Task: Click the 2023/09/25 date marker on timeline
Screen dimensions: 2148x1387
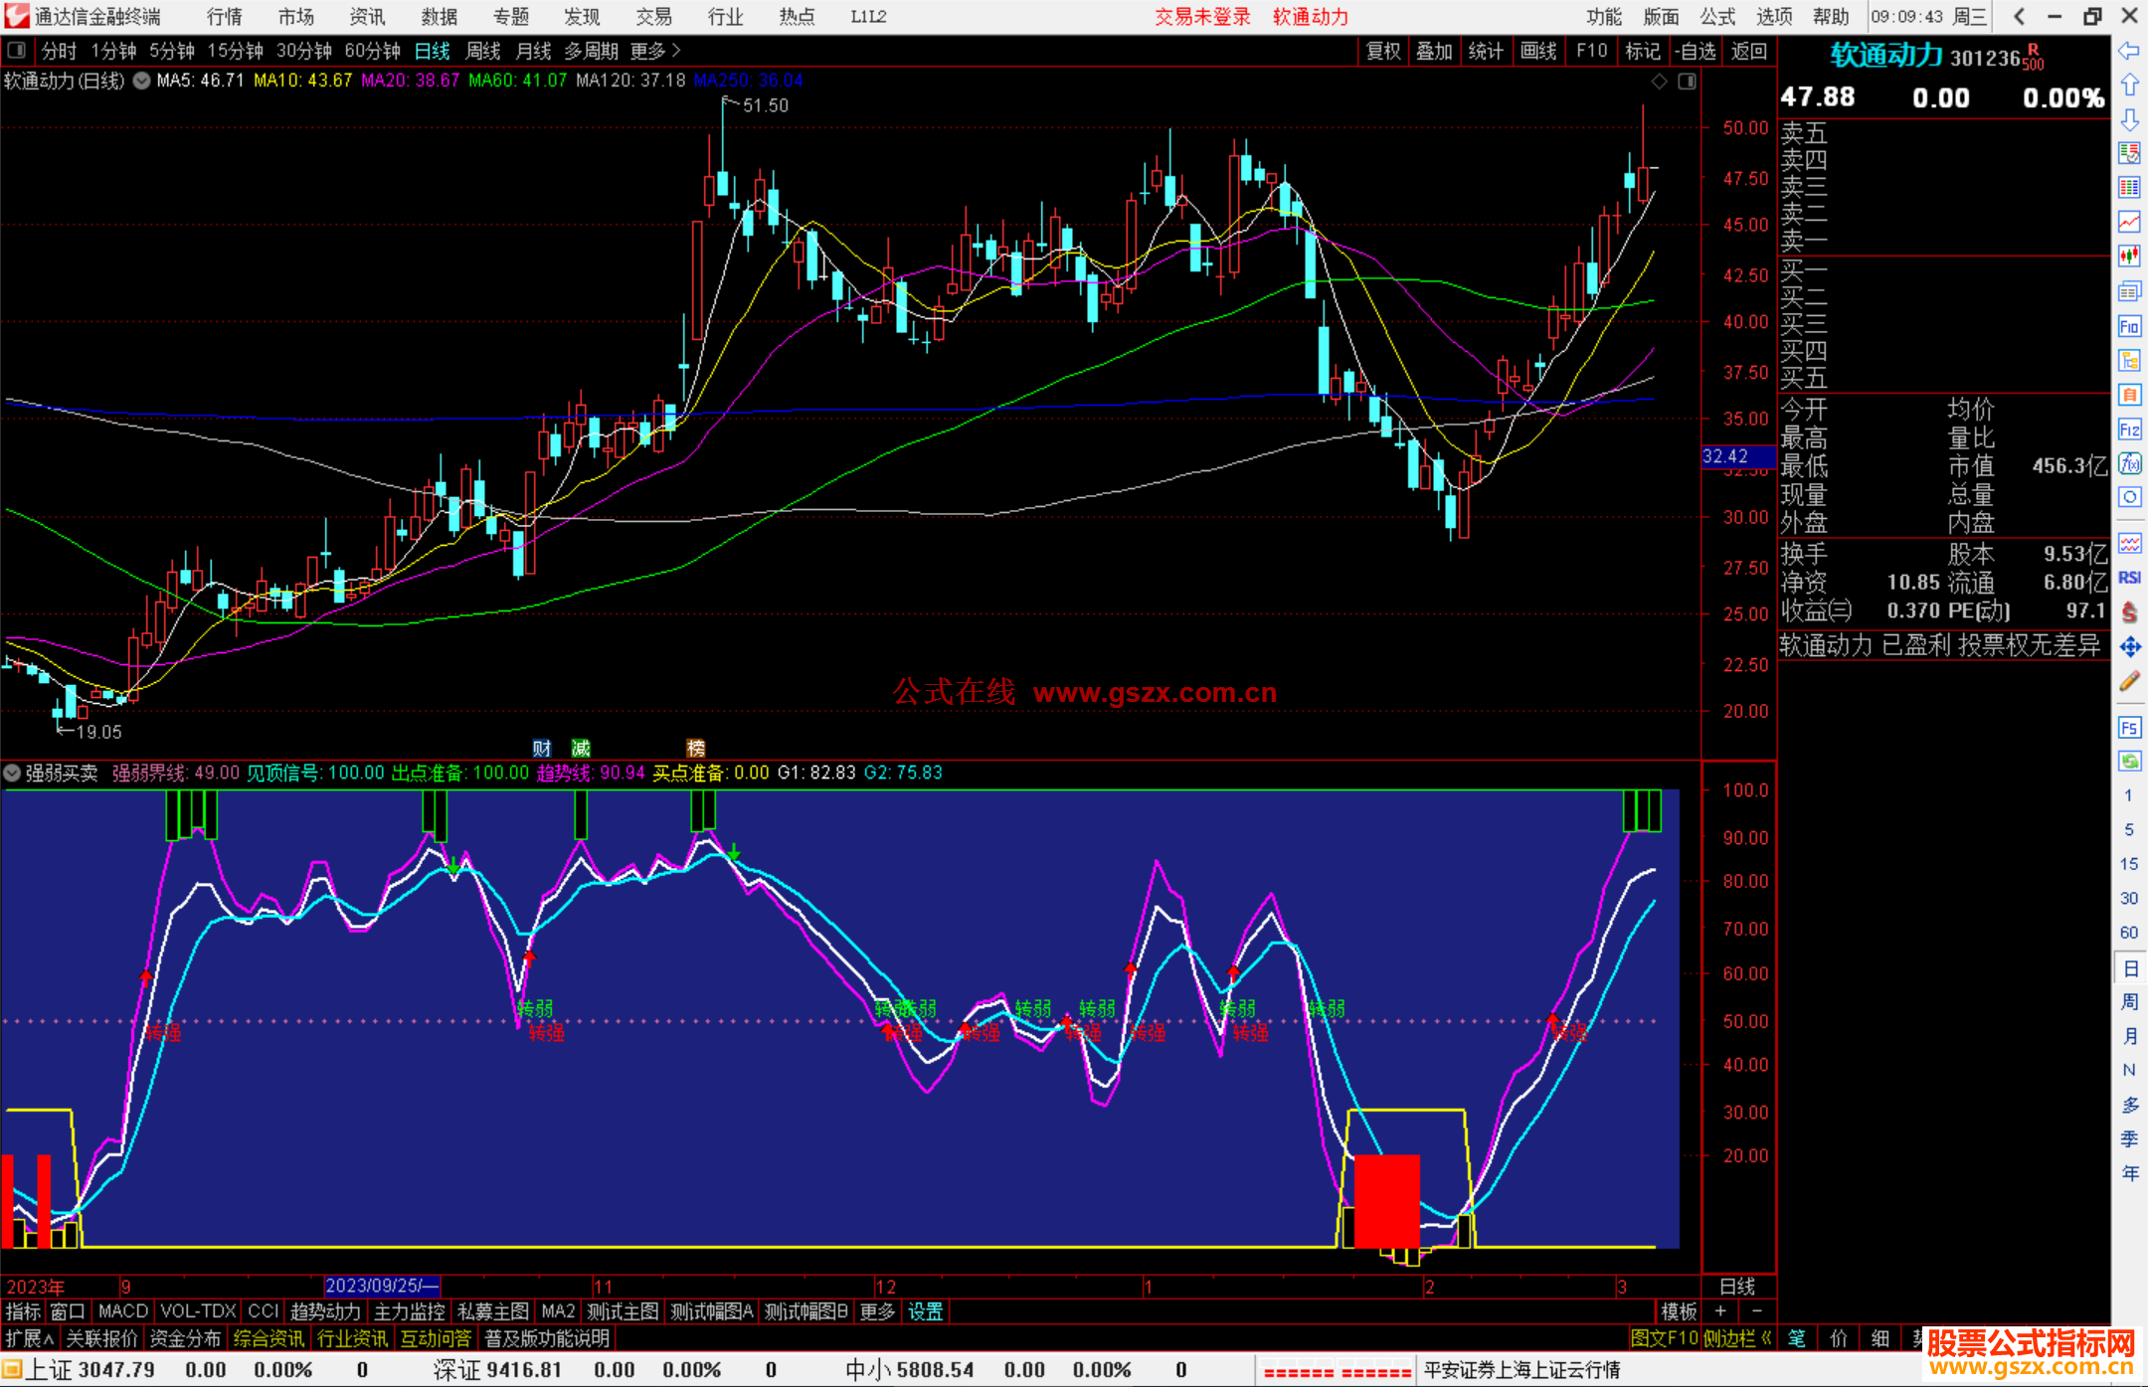Action: 382,1286
